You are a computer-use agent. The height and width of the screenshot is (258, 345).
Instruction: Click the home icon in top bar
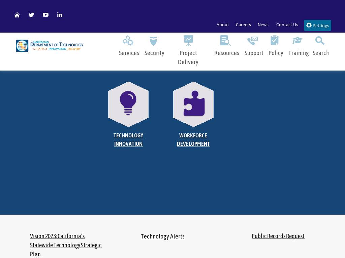(17, 15)
